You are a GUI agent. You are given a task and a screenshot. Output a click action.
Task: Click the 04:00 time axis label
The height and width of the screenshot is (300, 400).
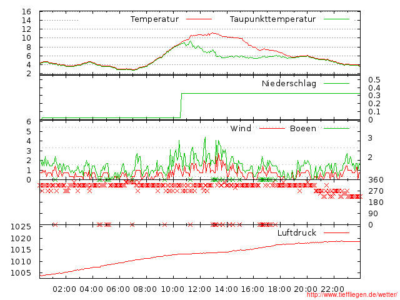91,289
